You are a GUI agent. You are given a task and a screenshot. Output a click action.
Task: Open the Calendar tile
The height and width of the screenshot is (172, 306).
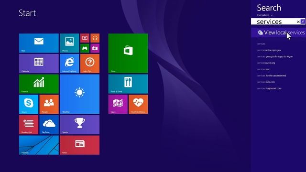pos(39,64)
